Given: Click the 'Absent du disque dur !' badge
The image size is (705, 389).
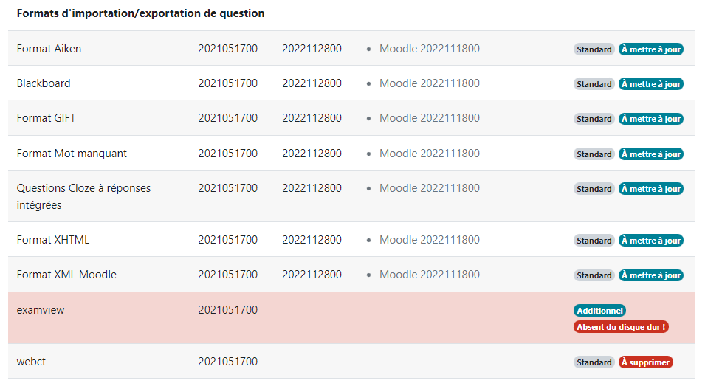Looking at the screenshot, I should pos(621,327).
